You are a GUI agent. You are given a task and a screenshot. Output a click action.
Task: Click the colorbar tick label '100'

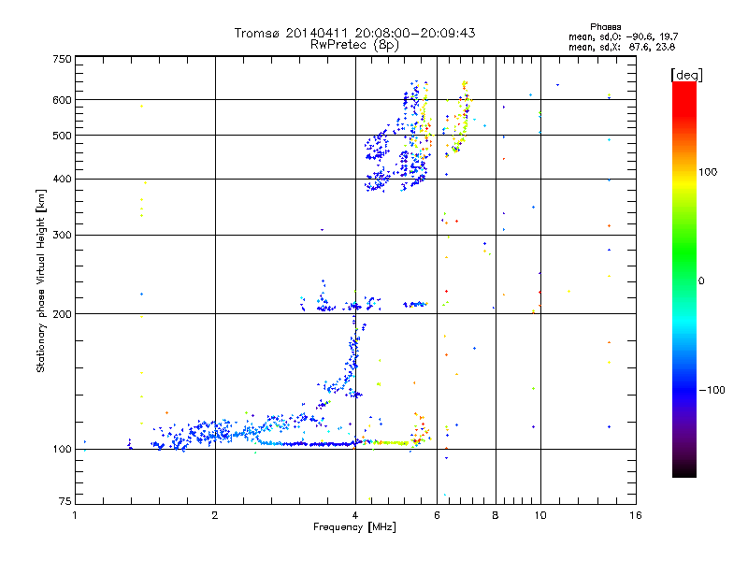pos(708,172)
